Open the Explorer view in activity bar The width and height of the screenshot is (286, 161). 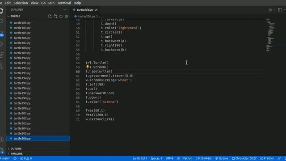1,11
